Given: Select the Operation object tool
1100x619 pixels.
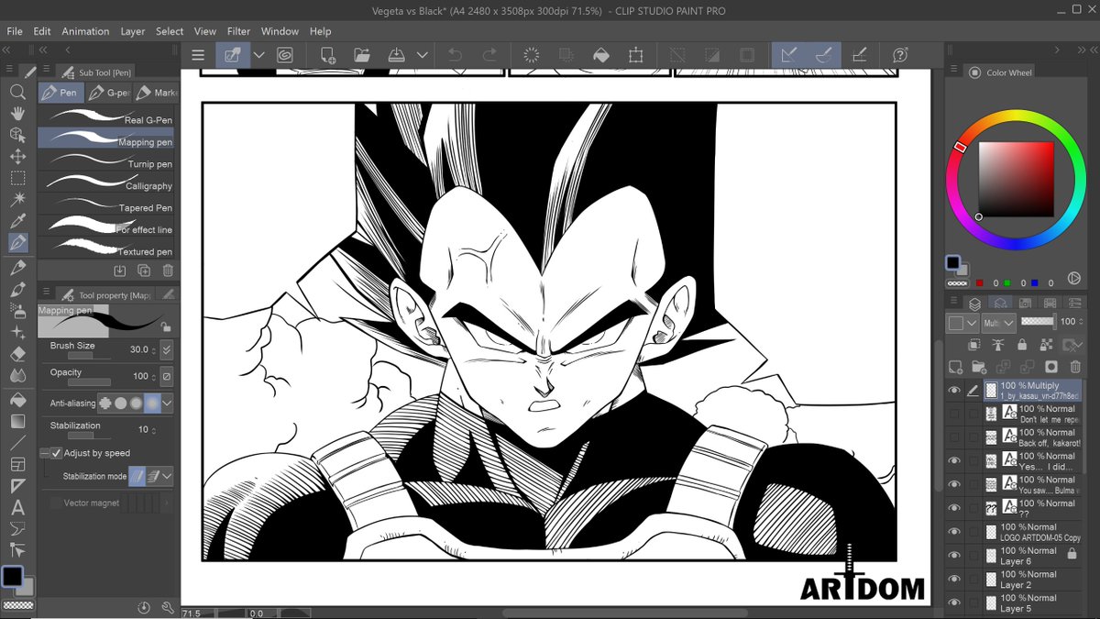Looking at the screenshot, I should tap(18, 135).
